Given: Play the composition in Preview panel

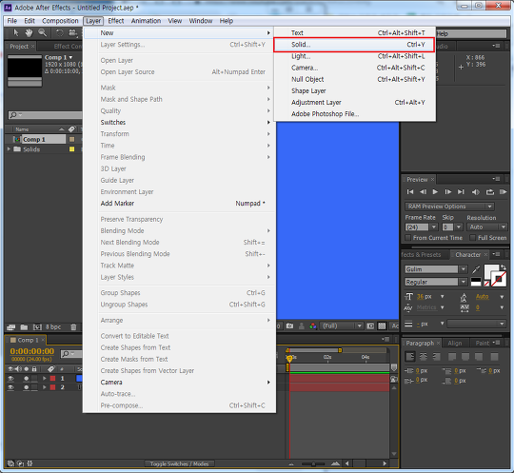Looking at the screenshot, I should [x=435, y=191].
